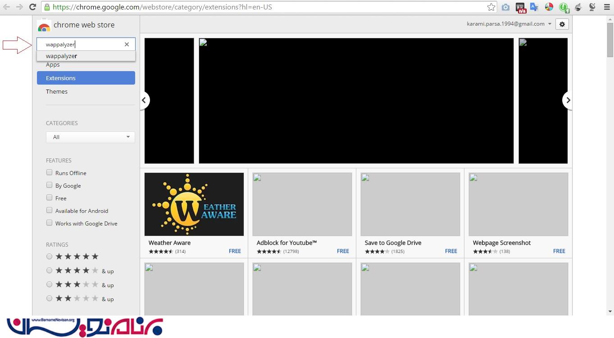Image resolution: width=614 pixels, height=338 pixels.
Task: Open the Google Translate extension icon
Action: point(534,7)
